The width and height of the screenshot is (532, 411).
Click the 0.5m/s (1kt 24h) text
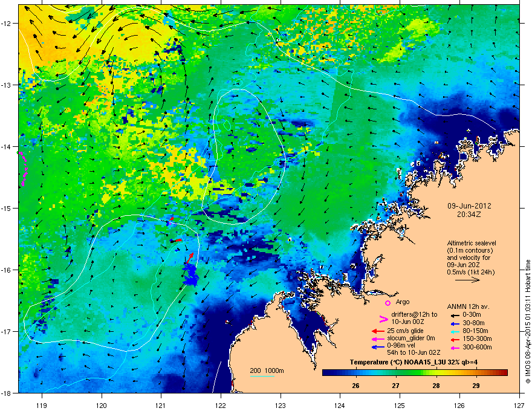tap(471, 272)
